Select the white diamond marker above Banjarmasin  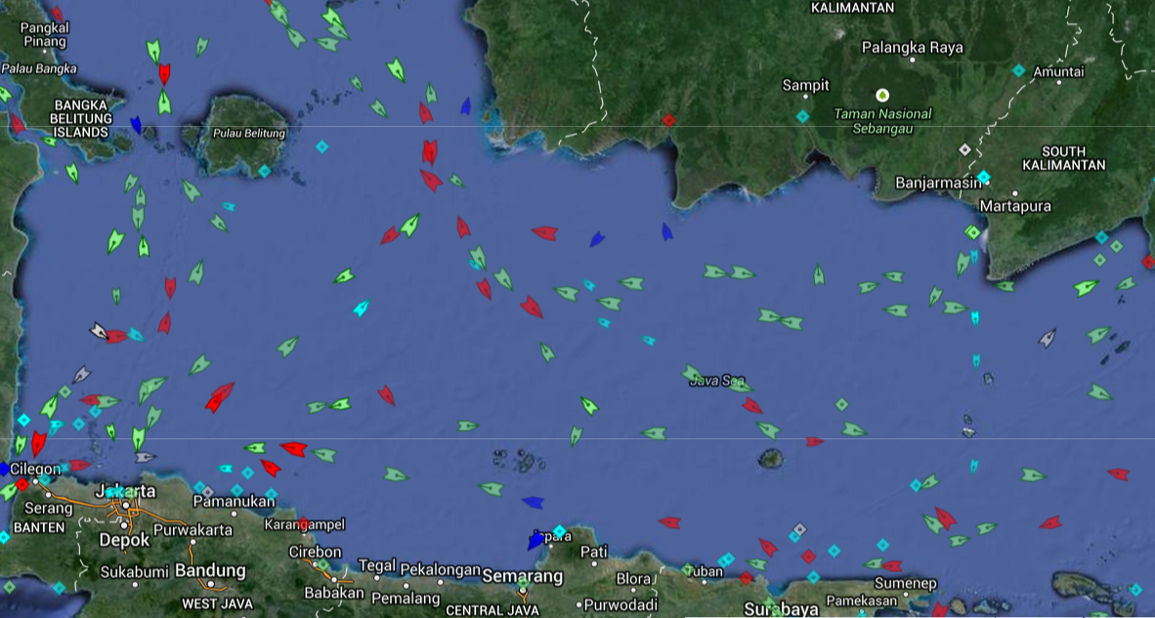pos(965,149)
